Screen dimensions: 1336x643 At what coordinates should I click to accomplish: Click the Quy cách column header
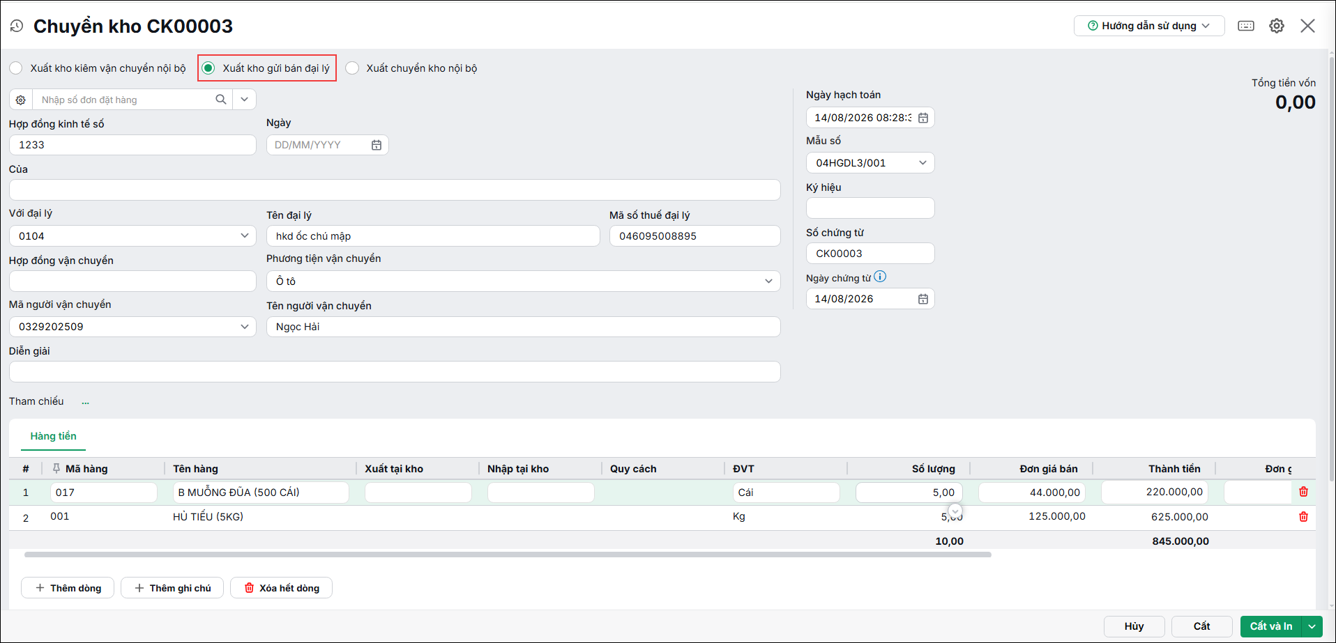(633, 469)
